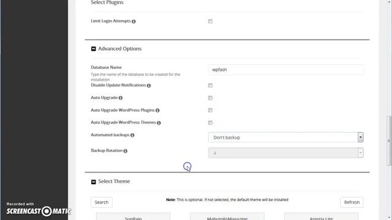This screenshot has height=220, width=392.
Task: Open info icon for Auto Upgrade WordPress Themes
Action: coord(159,123)
